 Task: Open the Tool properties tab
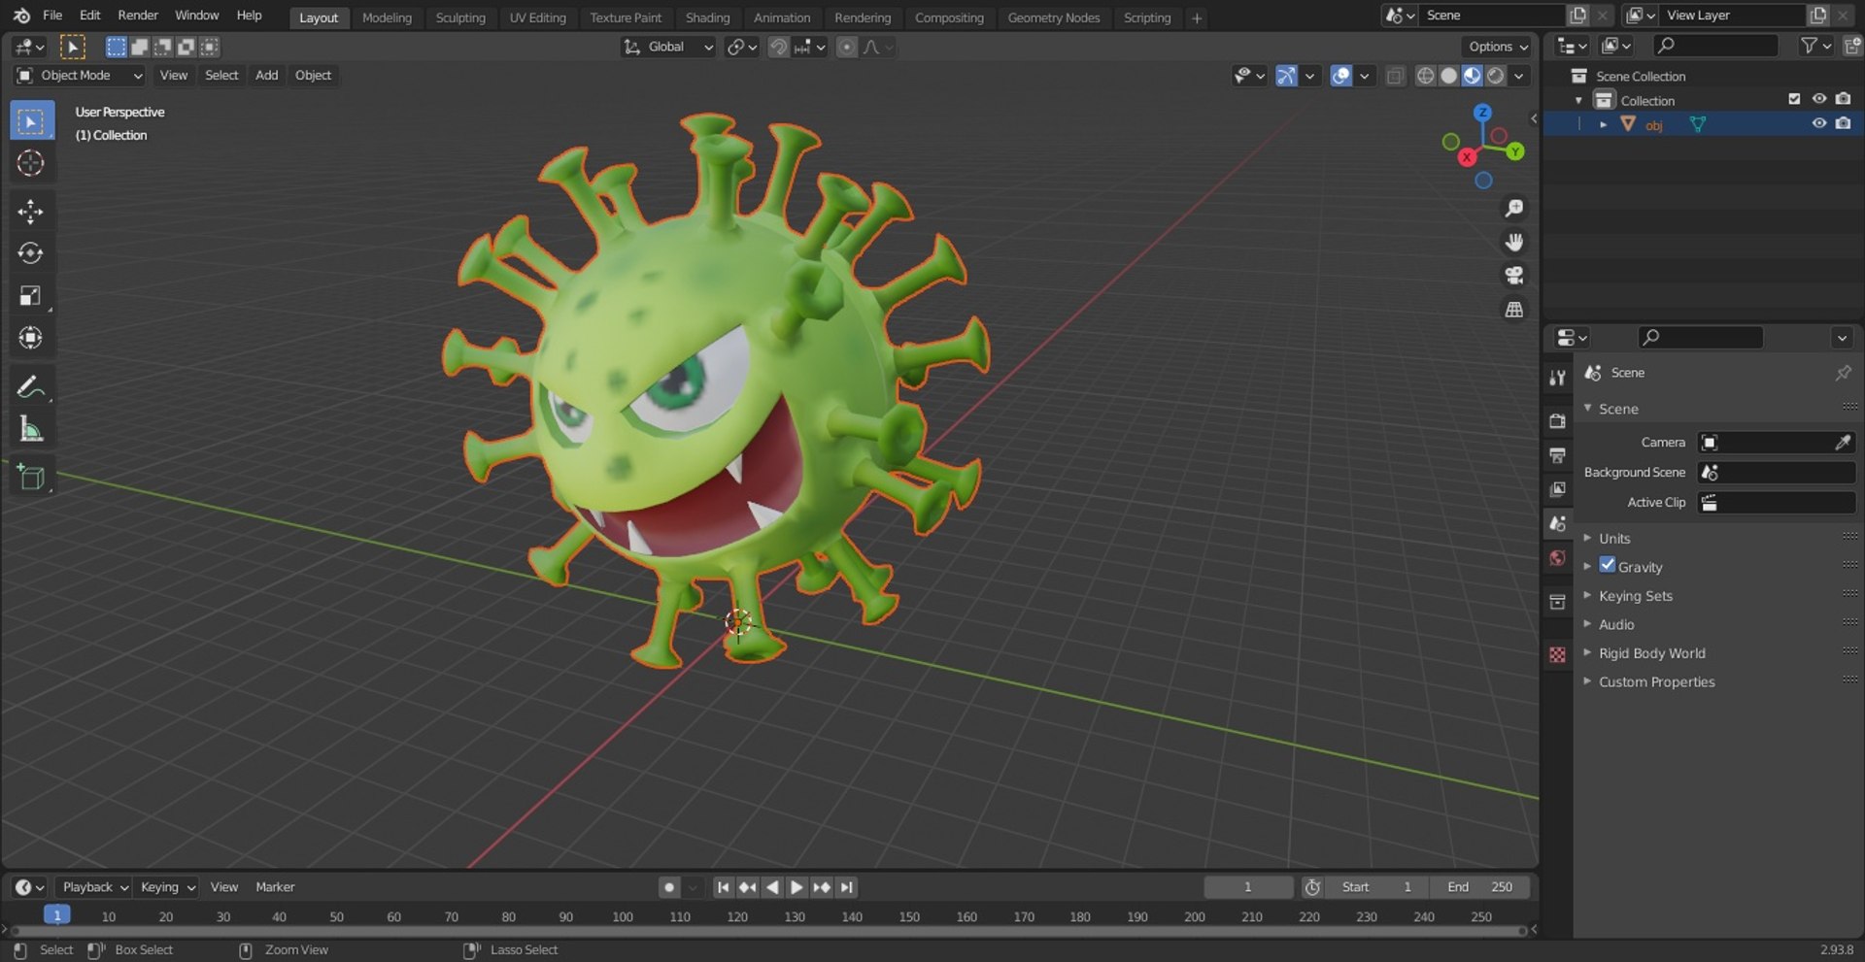click(x=1557, y=378)
